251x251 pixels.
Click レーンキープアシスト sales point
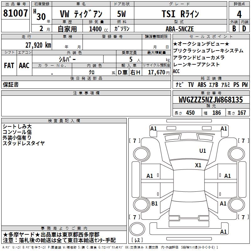click(x=196, y=64)
